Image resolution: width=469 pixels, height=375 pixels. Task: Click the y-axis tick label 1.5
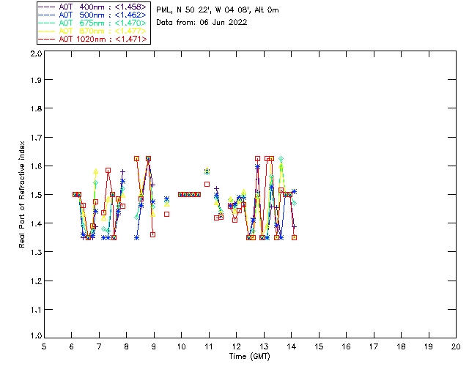point(36,195)
